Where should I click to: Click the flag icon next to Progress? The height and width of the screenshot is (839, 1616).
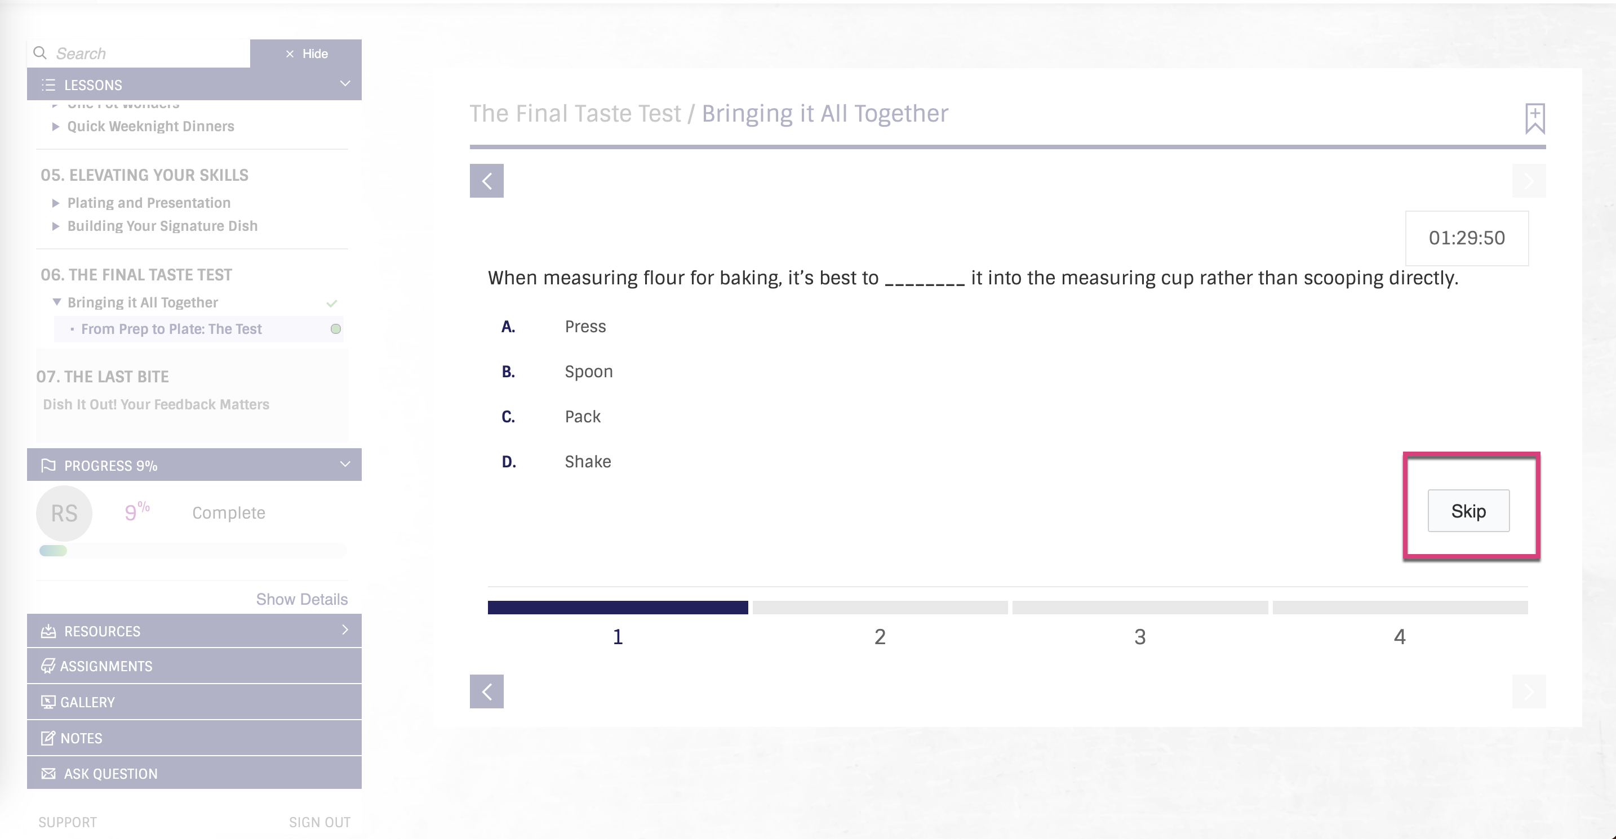[48, 465]
